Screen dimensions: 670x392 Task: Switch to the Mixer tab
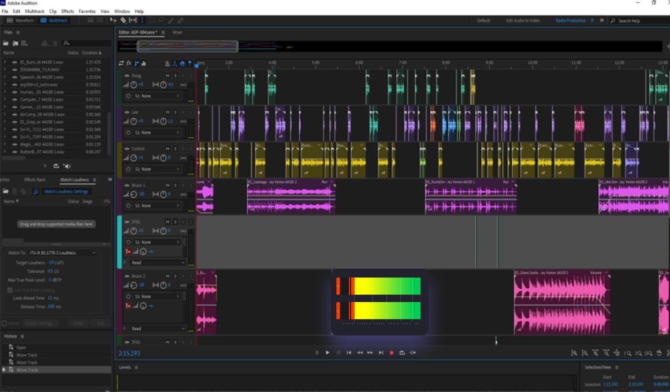(178, 32)
